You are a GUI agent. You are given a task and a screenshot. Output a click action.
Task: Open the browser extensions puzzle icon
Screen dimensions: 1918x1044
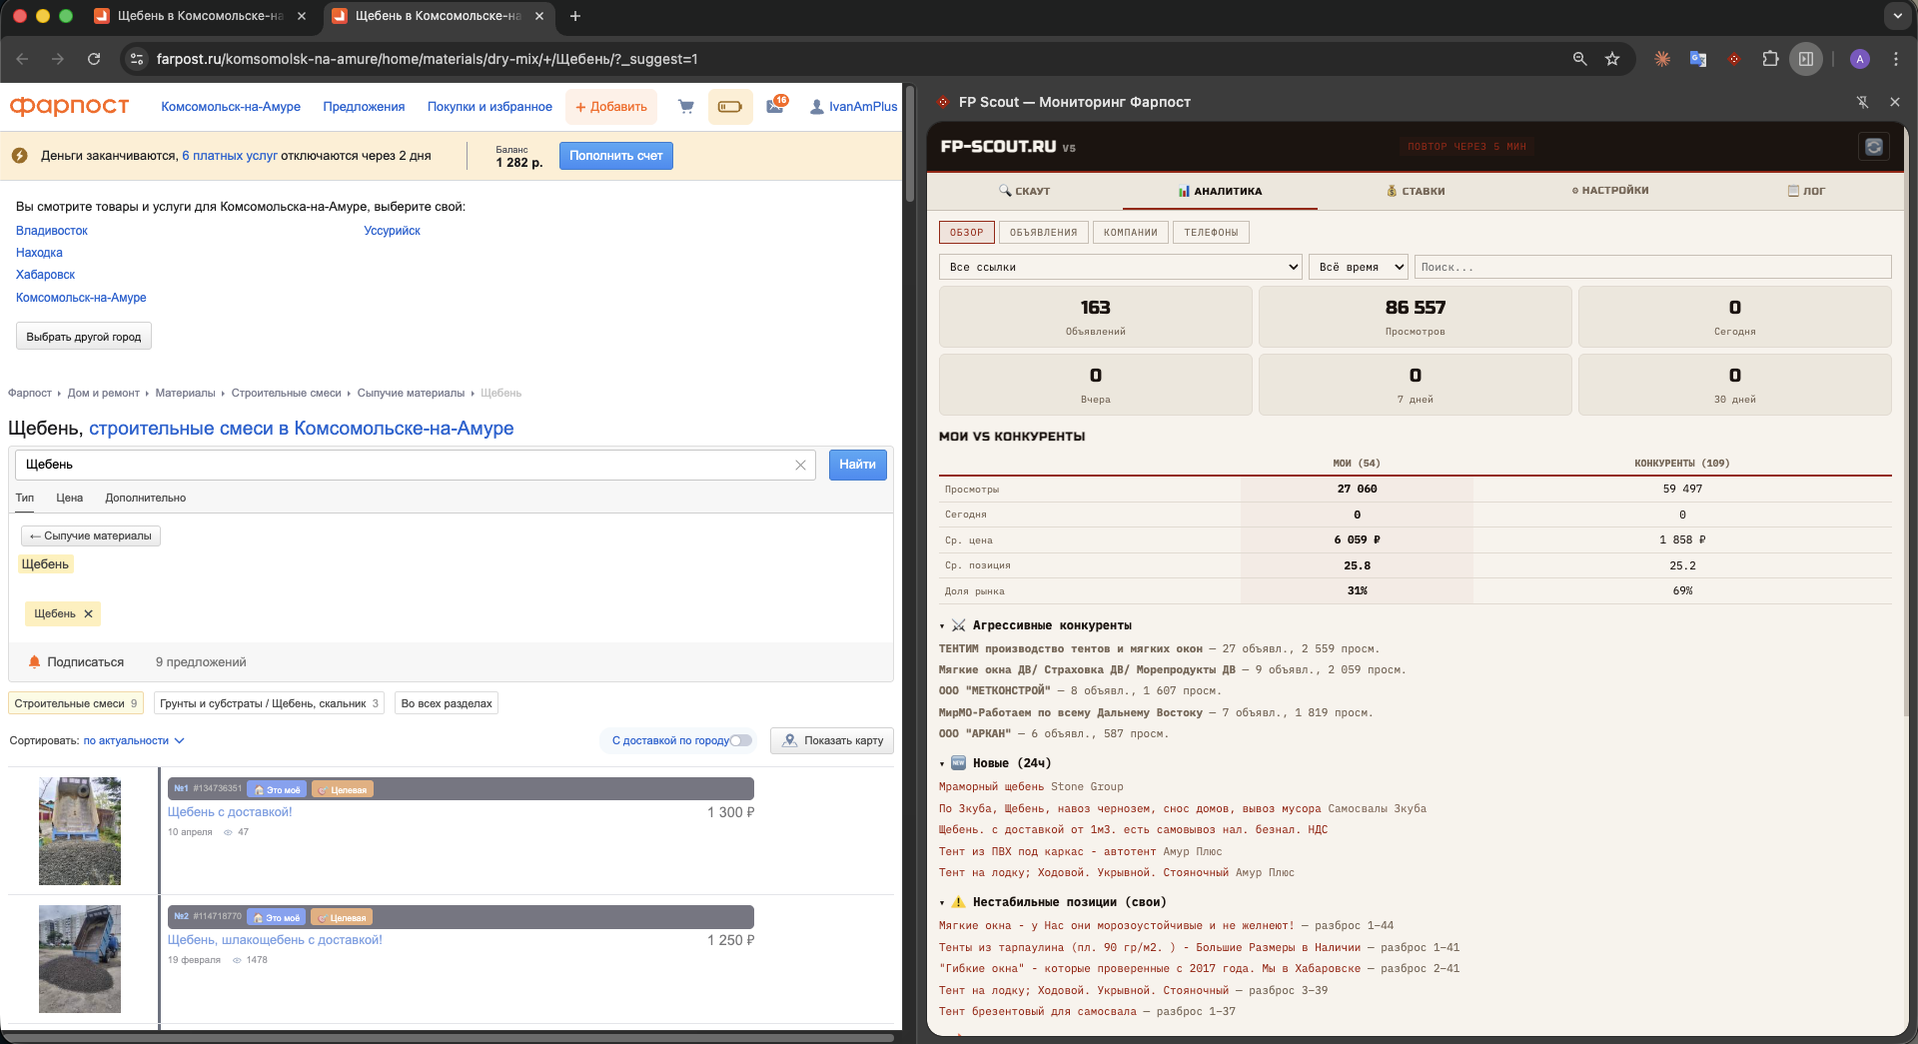coord(1770,59)
